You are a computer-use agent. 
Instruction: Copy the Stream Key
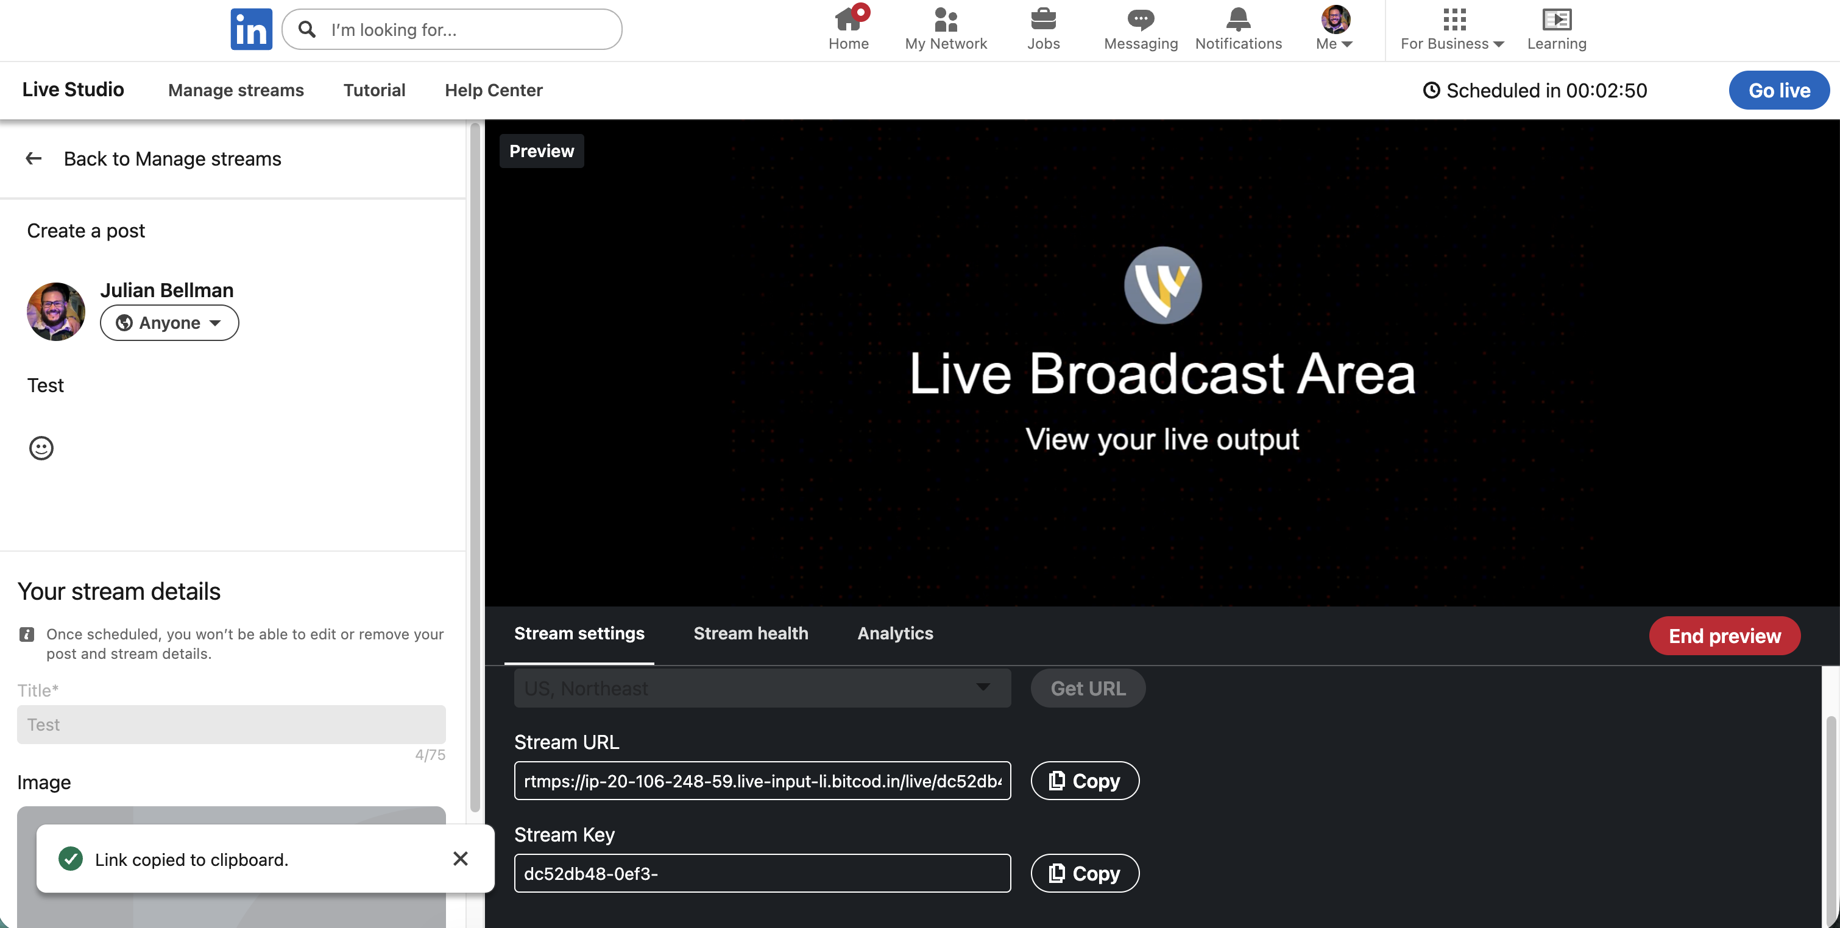click(1085, 873)
